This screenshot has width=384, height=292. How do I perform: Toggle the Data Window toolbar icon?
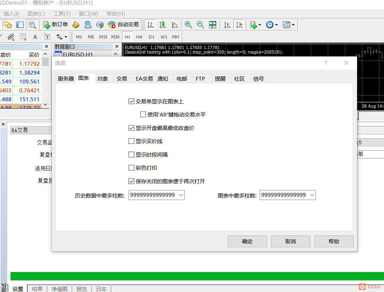click(20, 25)
